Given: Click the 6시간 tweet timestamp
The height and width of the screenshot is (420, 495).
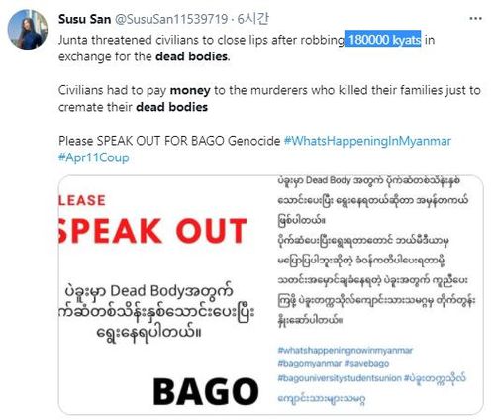Looking at the screenshot, I should [x=252, y=19].
